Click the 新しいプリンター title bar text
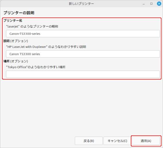 (x=81, y=4)
